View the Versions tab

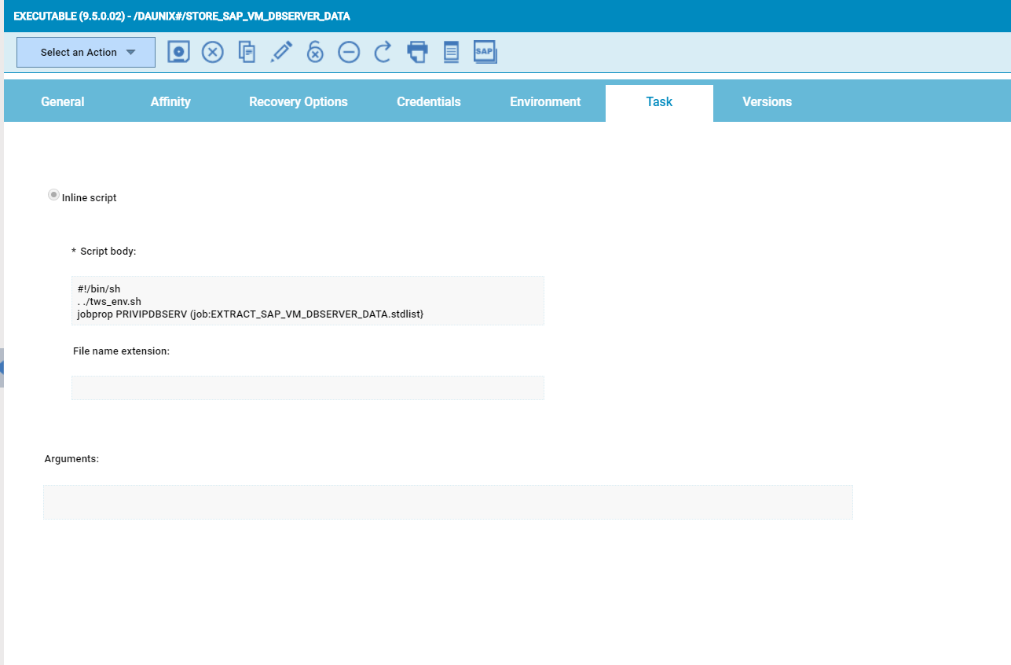click(x=767, y=101)
